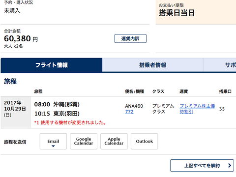
Task: Click the 旅程 section heading
Action: tap(10, 81)
